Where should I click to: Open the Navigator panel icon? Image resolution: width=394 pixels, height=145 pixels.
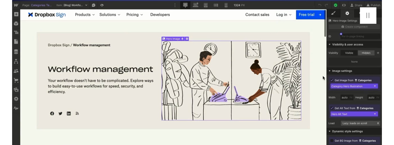click(16, 32)
